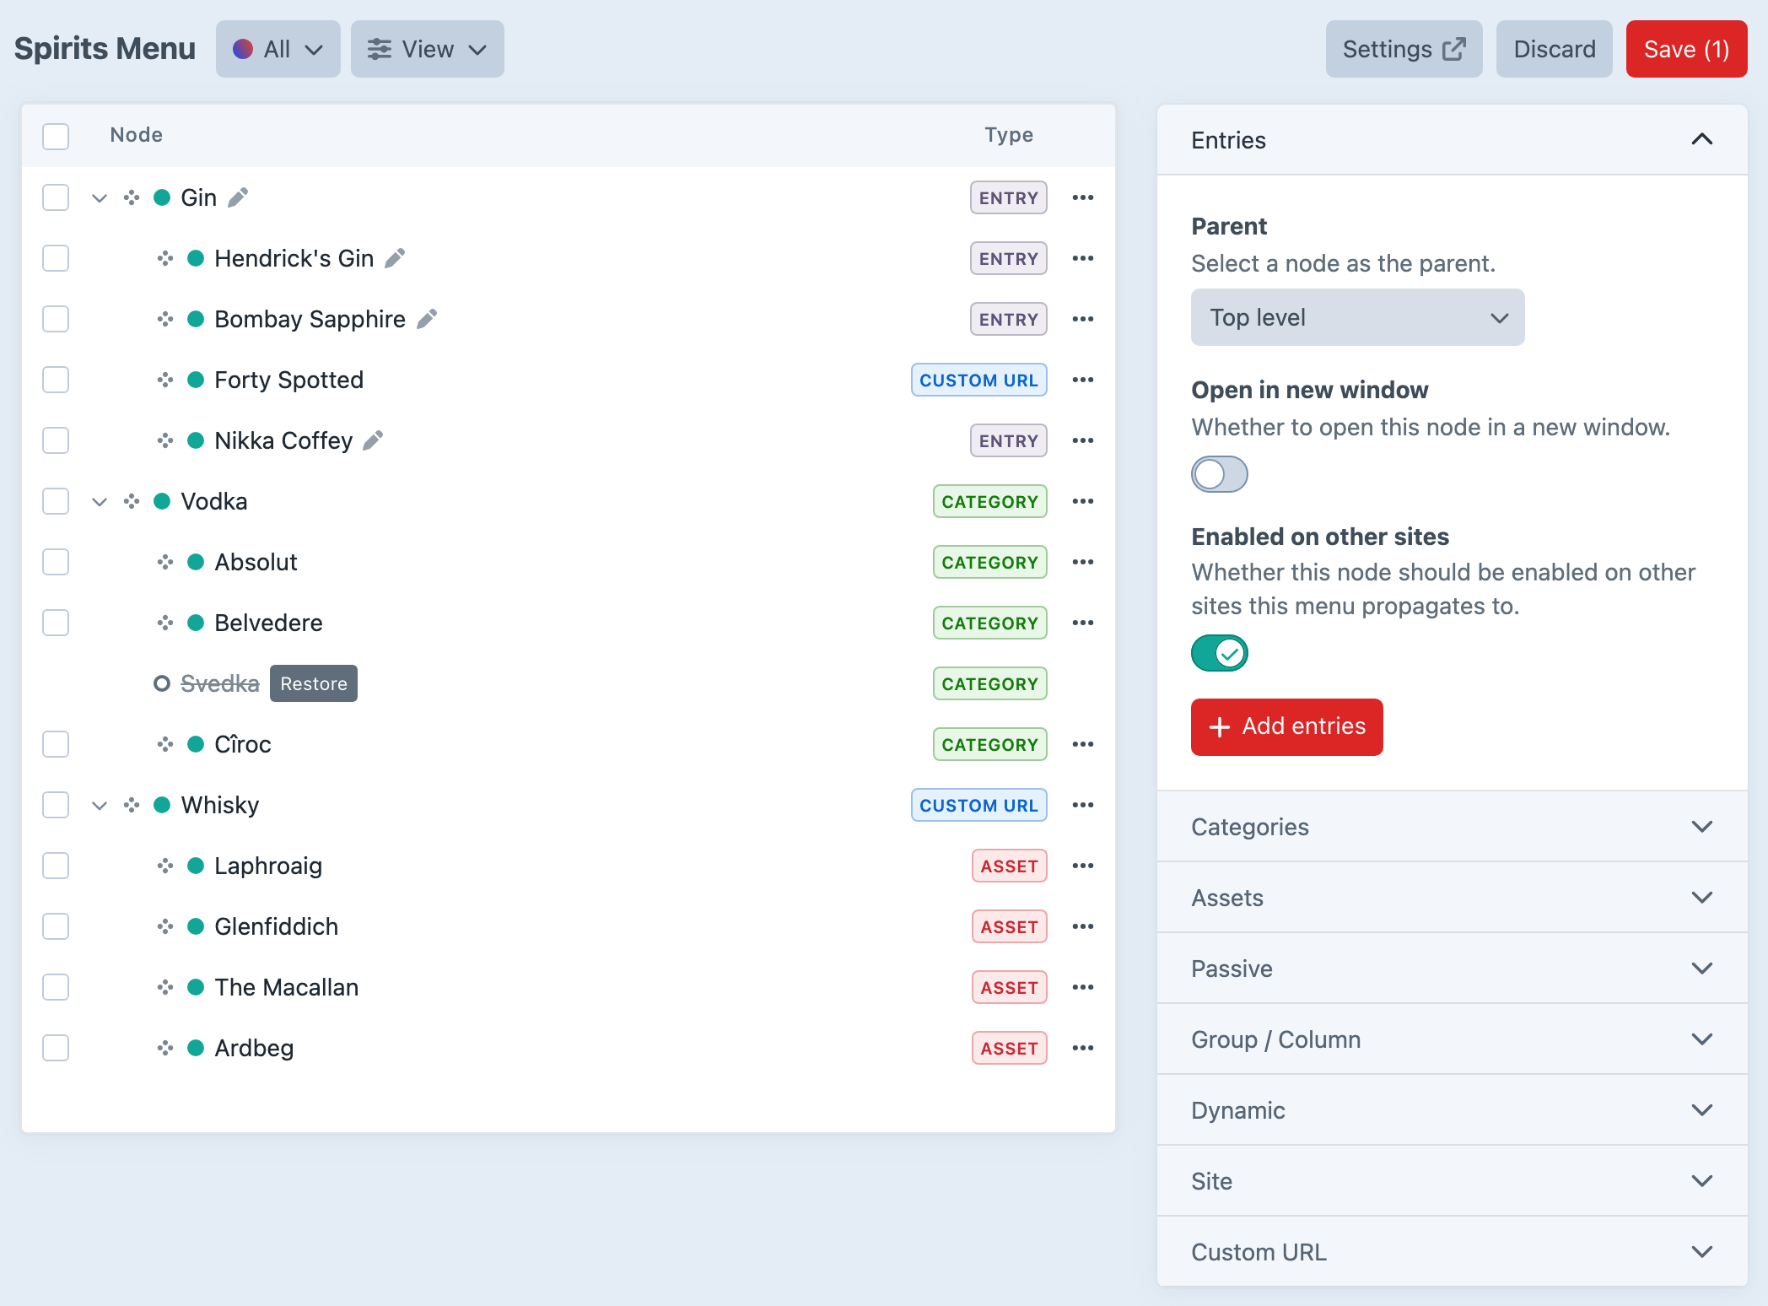
Task: Tick the checkbox for Laphroaig
Action: 56,866
